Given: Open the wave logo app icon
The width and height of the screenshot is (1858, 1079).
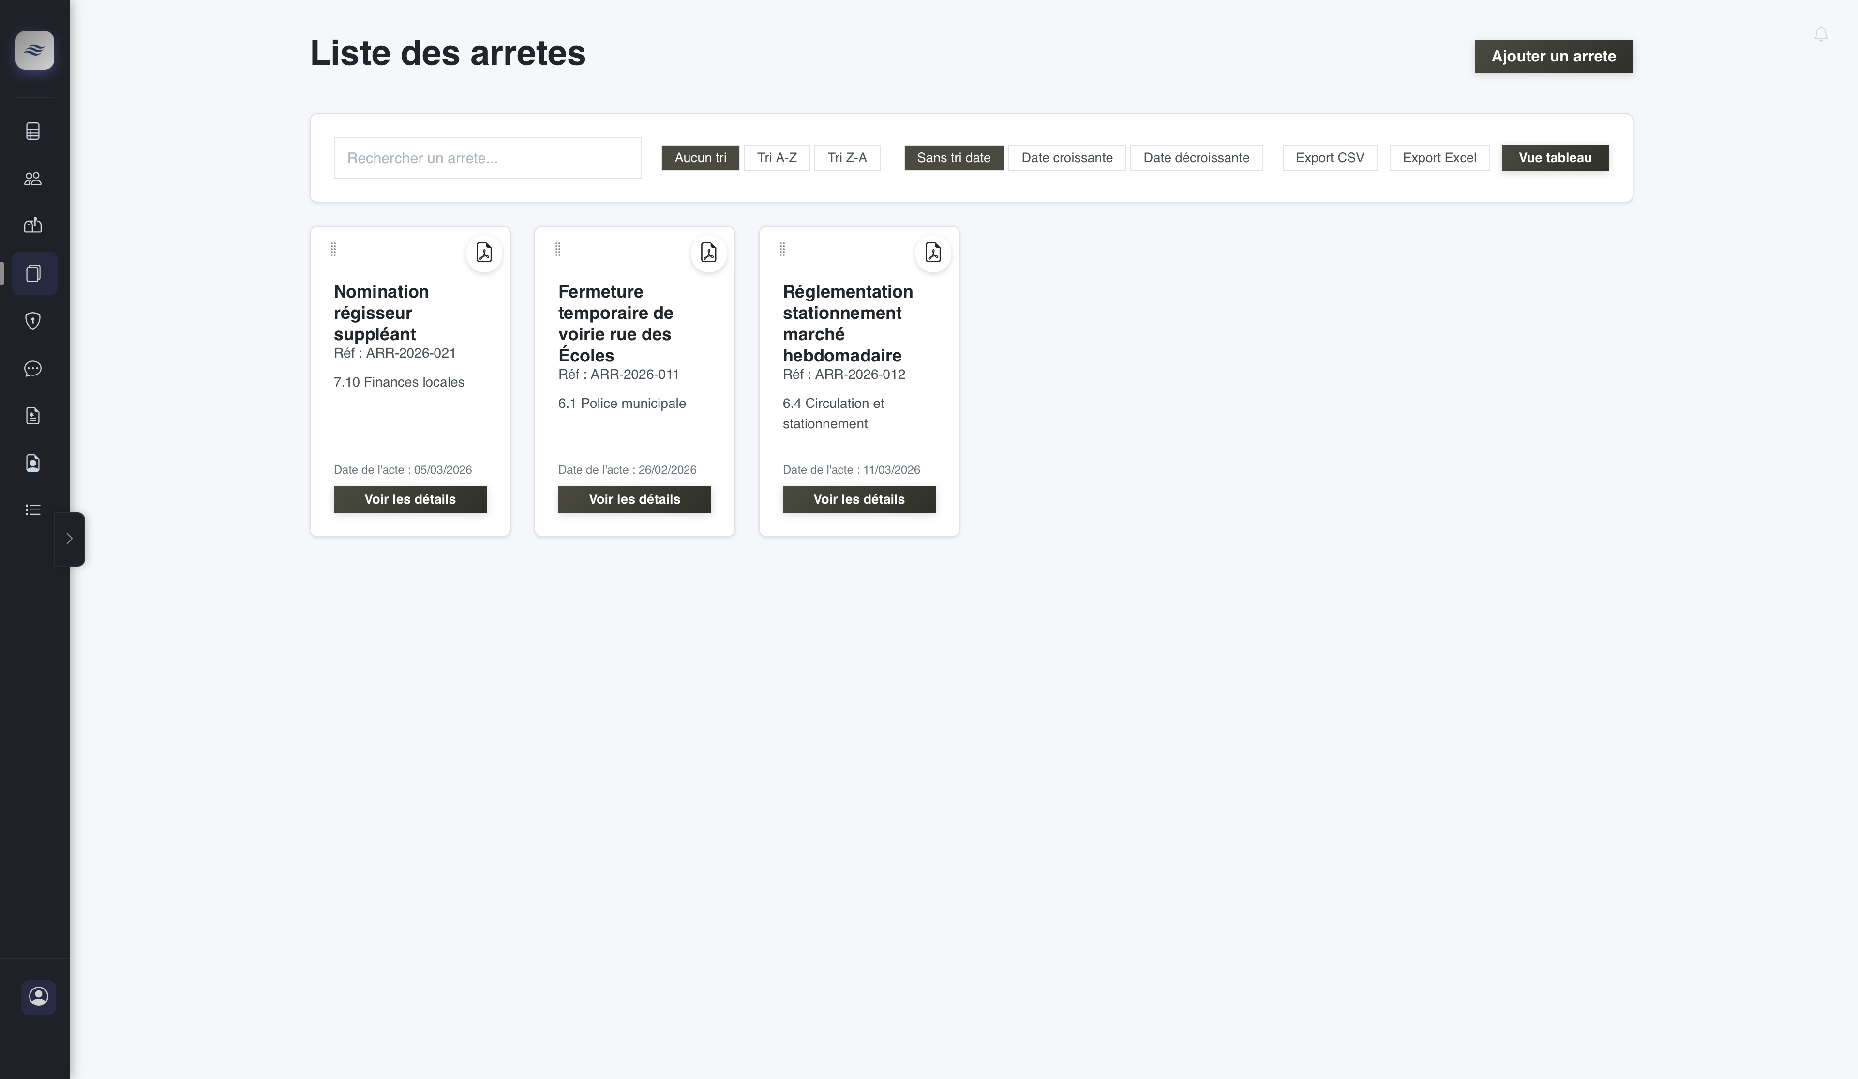Looking at the screenshot, I should tap(34, 50).
